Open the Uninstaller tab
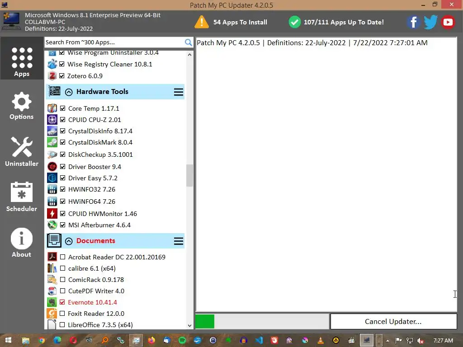Screen dimensions: 463x347 pyautogui.click(x=22, y=151)
